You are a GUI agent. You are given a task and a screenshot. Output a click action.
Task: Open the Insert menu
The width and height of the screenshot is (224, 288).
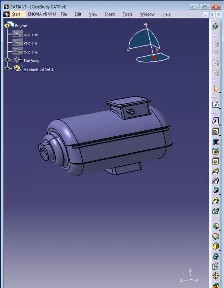[110, 14]
